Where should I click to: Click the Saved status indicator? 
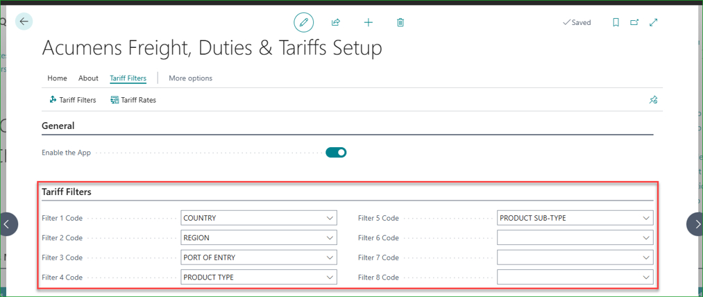pos(577,22)
